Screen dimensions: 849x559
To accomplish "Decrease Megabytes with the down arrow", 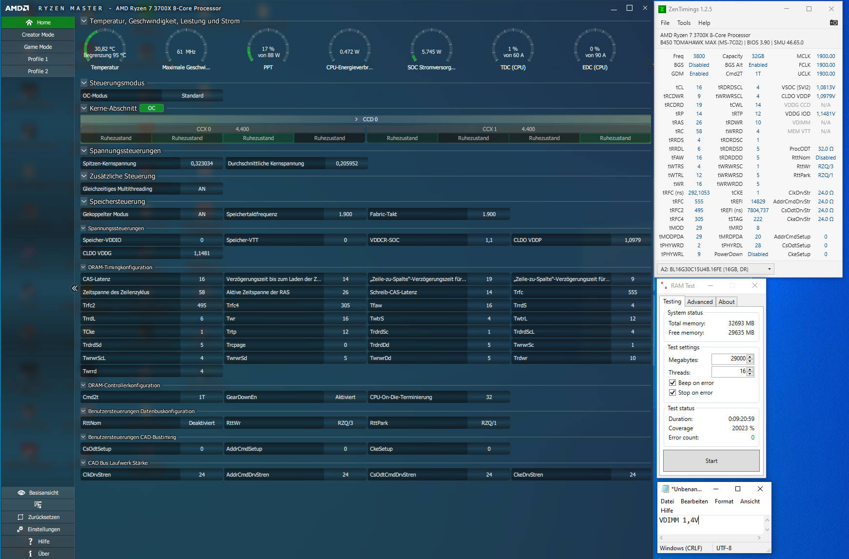I will pos(750,361).
